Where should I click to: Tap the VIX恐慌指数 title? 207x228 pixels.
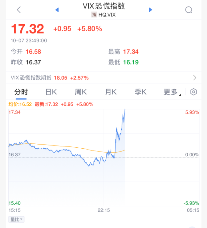pyautogui.click(x=104, y=6)
